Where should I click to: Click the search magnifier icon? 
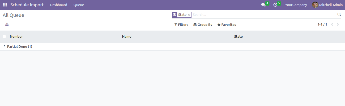point(339,15)
